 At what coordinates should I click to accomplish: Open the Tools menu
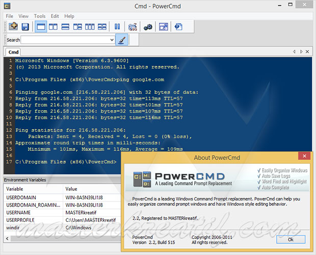click(x=40, y=16)
